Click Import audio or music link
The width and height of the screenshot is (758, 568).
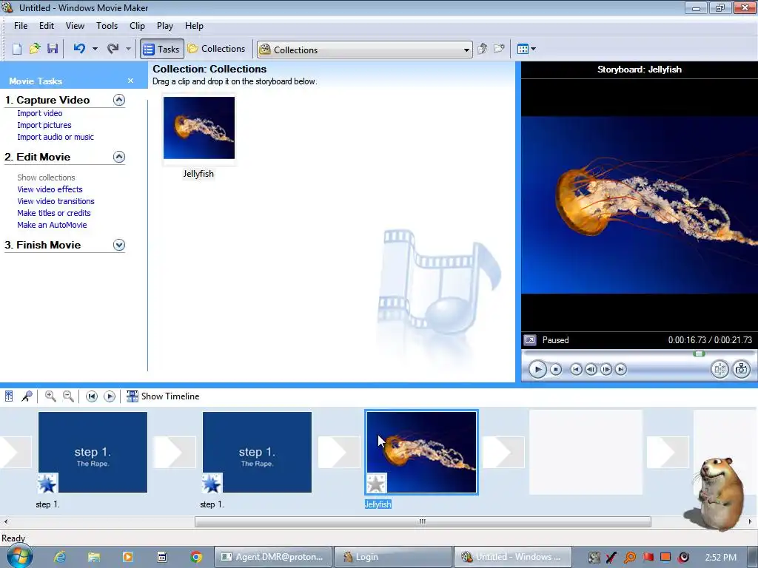56,137
